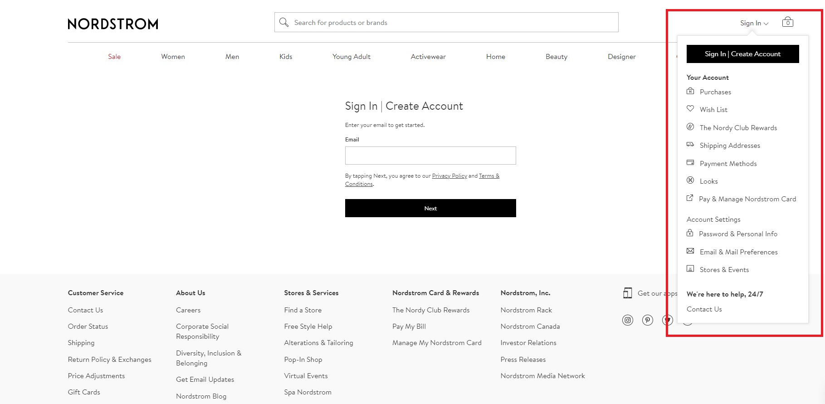Click the mobile phone icon by Get our apps
Screen dimensions: 825x404
point(628,293)
